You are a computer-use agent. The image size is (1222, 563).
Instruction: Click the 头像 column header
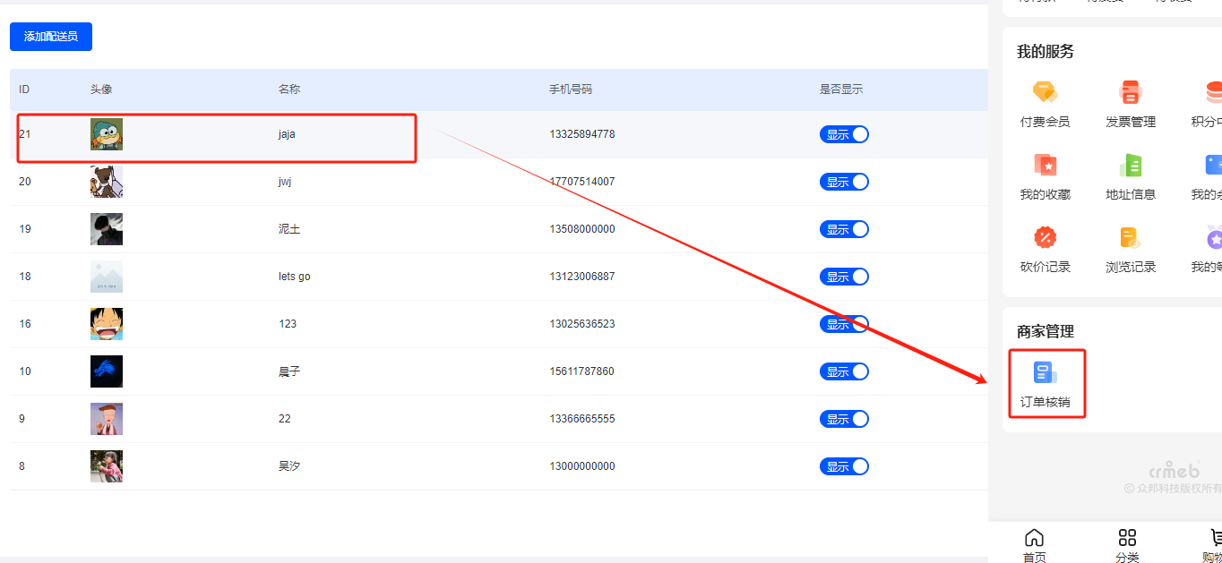click(x=101, y=90)
